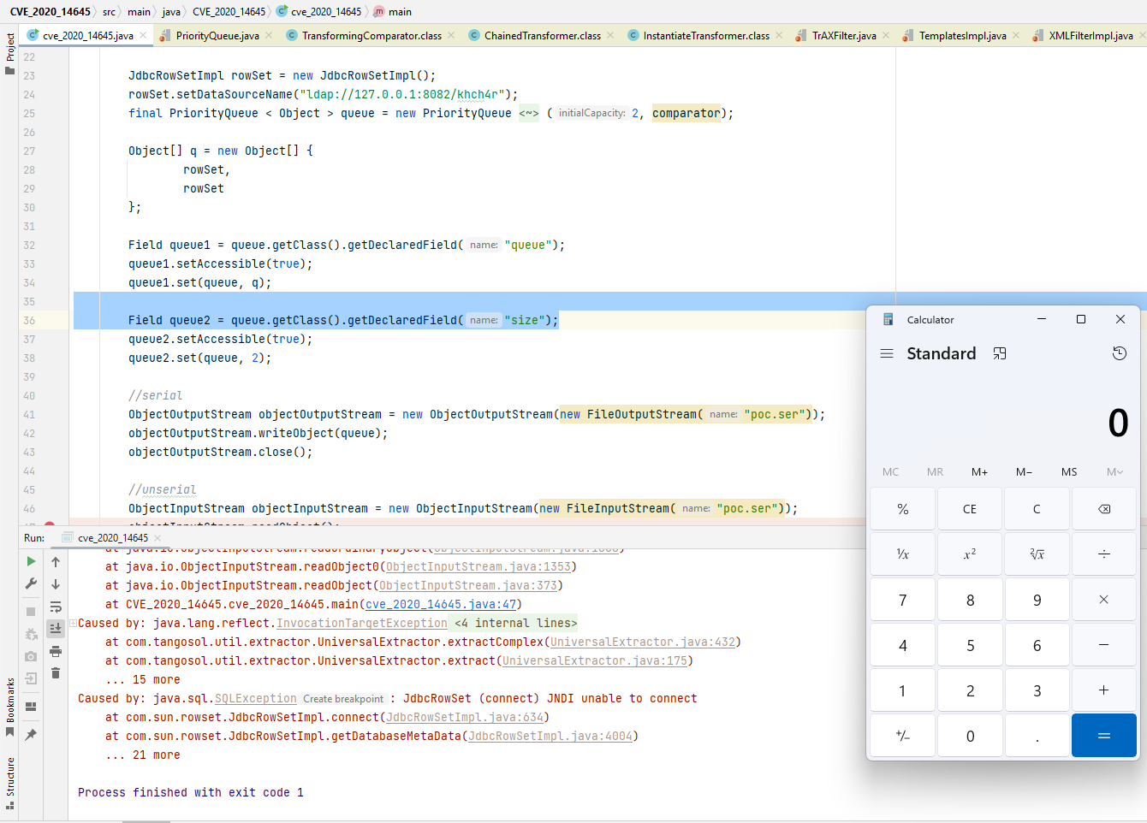The height and width of the screenshot is (823, 1147).
Task: Pin the Run tab with the pin icon
Action: (31, 734)
